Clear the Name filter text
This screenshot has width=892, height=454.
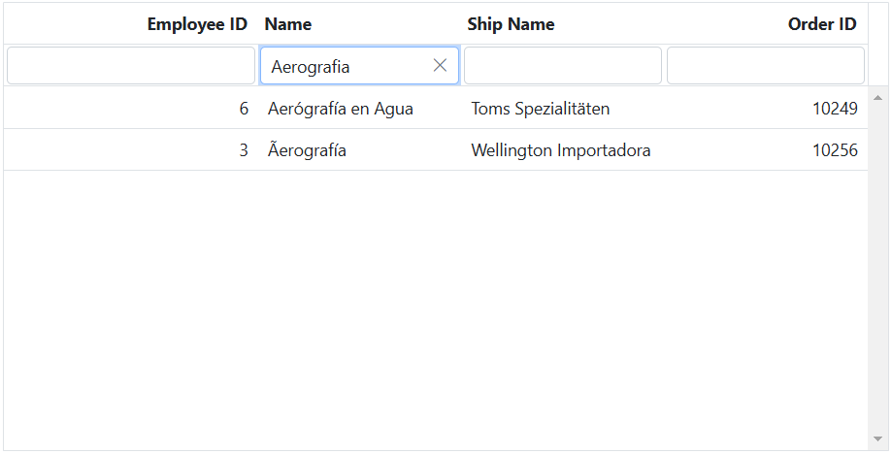(x=440, y=66)
